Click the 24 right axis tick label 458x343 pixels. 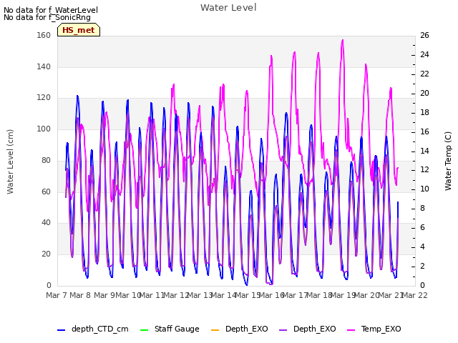(424, 54)
